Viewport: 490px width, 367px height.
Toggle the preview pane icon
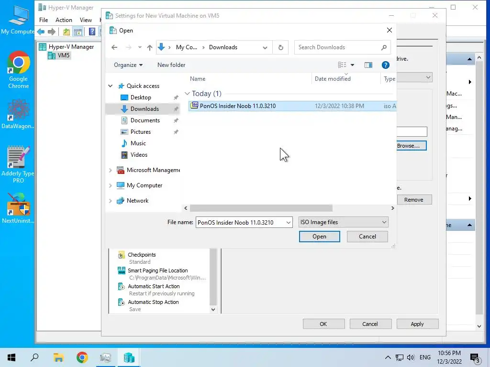pyautogui.click(x=368, y=65)
